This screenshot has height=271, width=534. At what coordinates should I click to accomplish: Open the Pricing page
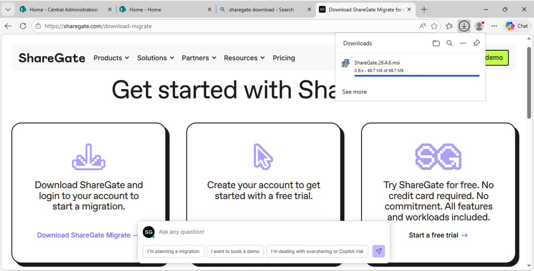point(284,58)
